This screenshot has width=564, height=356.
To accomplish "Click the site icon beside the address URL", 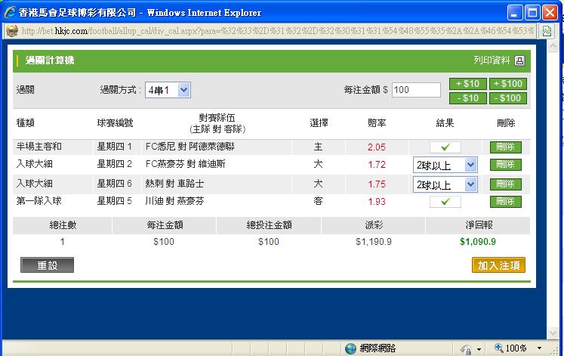I will click(x=12, y=31).
